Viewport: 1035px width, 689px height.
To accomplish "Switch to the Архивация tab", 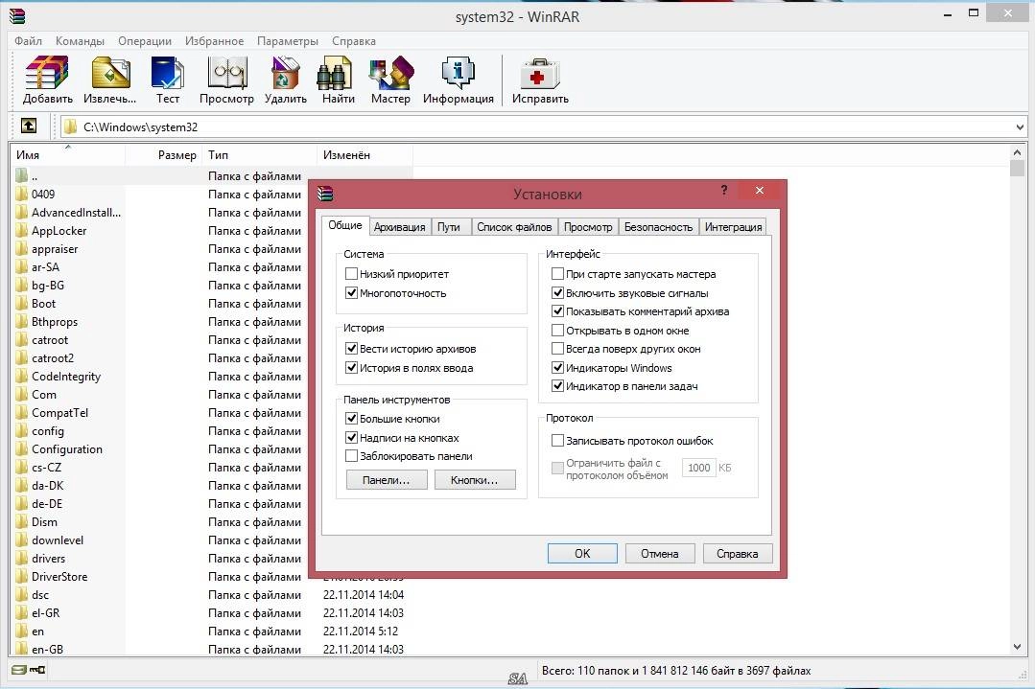I will tap(399, 227).
